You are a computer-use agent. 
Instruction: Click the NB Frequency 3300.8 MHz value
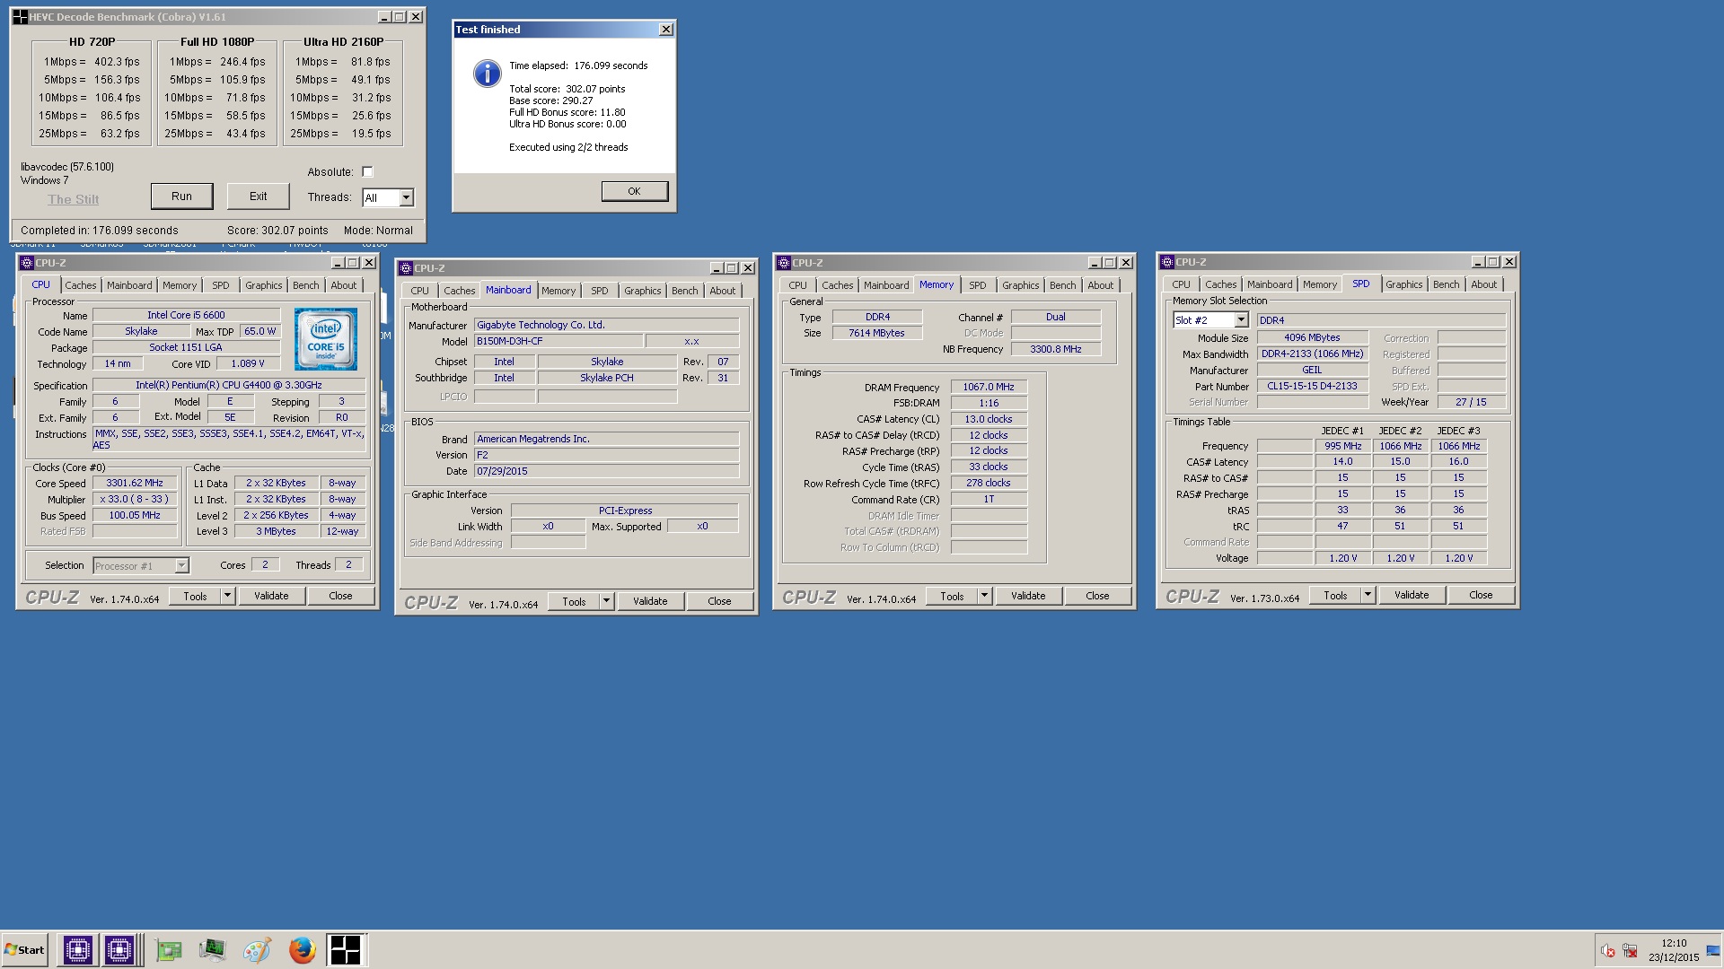pyautogui.click(x=1055, y=349)
